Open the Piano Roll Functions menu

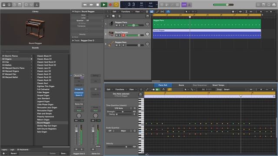[121, 90]
